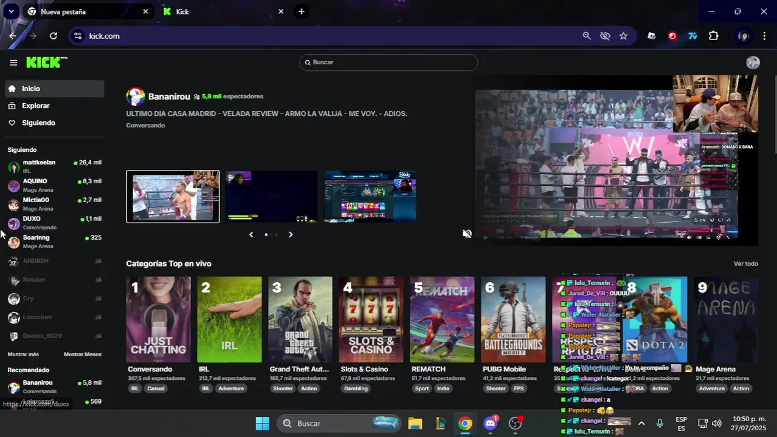Click the Casual tag under Conversando
Image resolution: width=777 pixels, height=437 pixels.
pos(156,388)
